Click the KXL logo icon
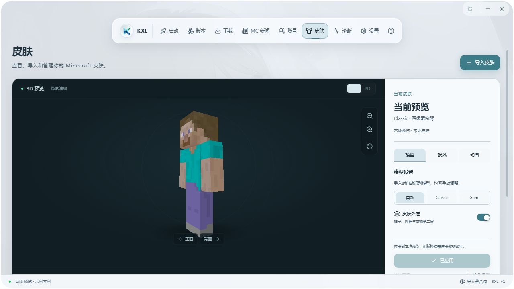Image resolution: width=514 pixels, height=289 pixels. click(x=127, y=31)
